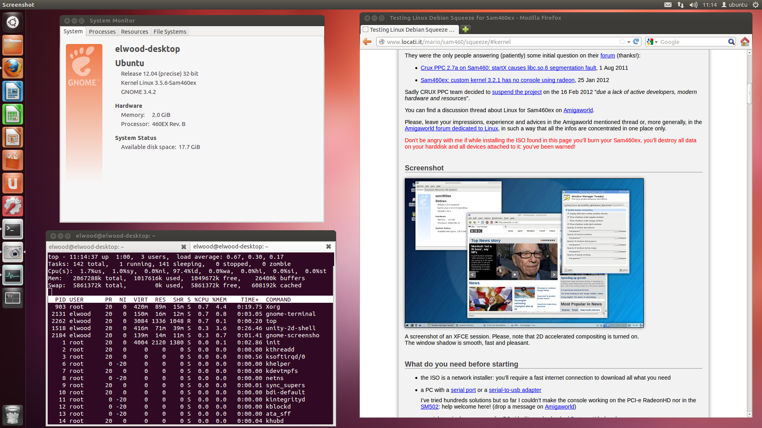Open the URL bar history dropdown arrow
Image resolution: width=762 pixels, height=428 pixels.
coord(629,42)
